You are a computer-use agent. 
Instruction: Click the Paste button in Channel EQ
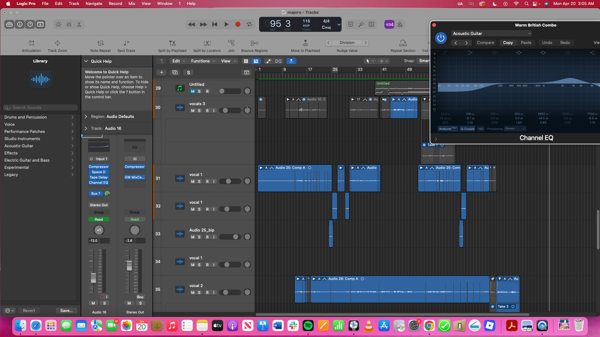pyautogui.click(x=526, y=43)
